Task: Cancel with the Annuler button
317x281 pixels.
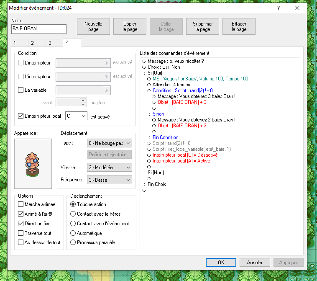Action: 255,263
